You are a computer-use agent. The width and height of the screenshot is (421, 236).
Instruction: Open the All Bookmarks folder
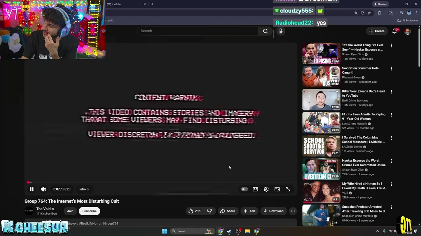(408, 20)
